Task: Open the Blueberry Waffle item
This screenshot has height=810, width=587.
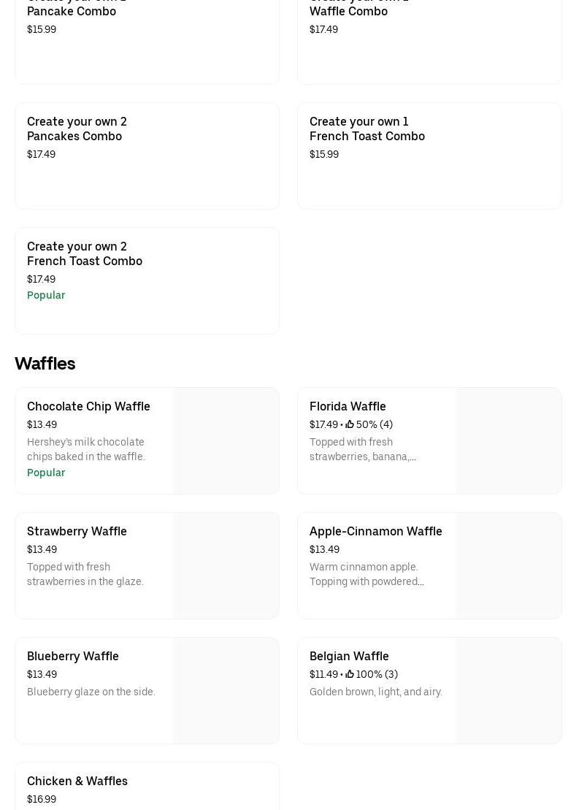Action: pyautogui.click(x=73, y=657)
